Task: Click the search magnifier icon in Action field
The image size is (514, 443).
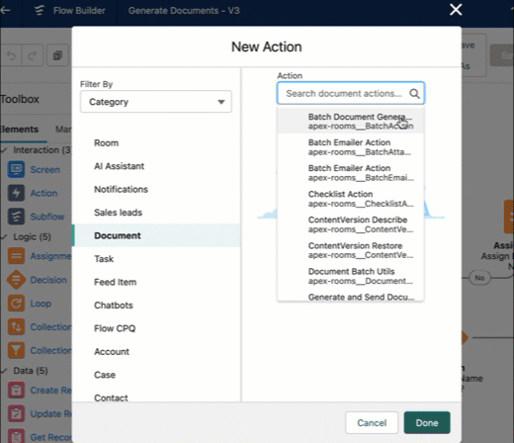Action: pos(414,94)
